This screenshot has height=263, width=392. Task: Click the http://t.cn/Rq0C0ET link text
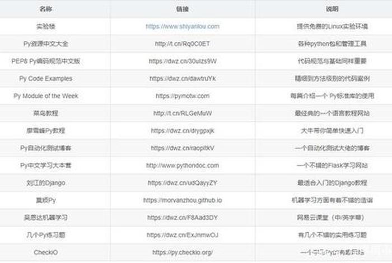coord(183,44)
